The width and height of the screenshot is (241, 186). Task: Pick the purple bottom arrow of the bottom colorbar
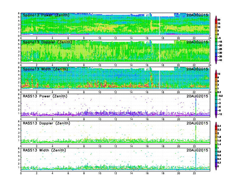216,168
